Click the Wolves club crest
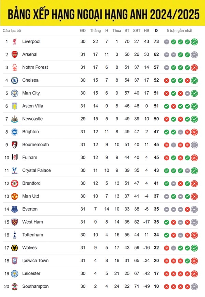The width and height of the screenshot is (205, 297). 15,248
